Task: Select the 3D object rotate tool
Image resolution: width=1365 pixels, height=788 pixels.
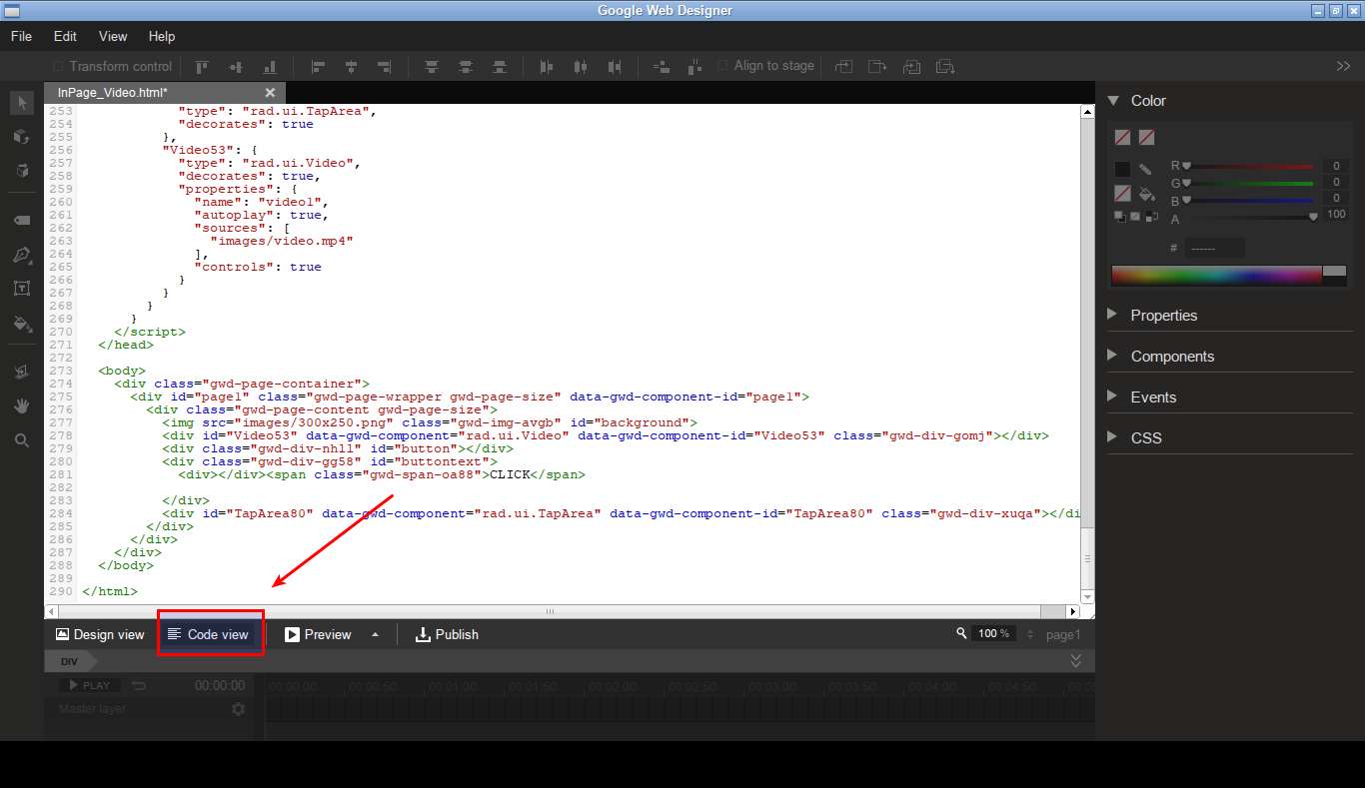Action: [x=21, y=137]
